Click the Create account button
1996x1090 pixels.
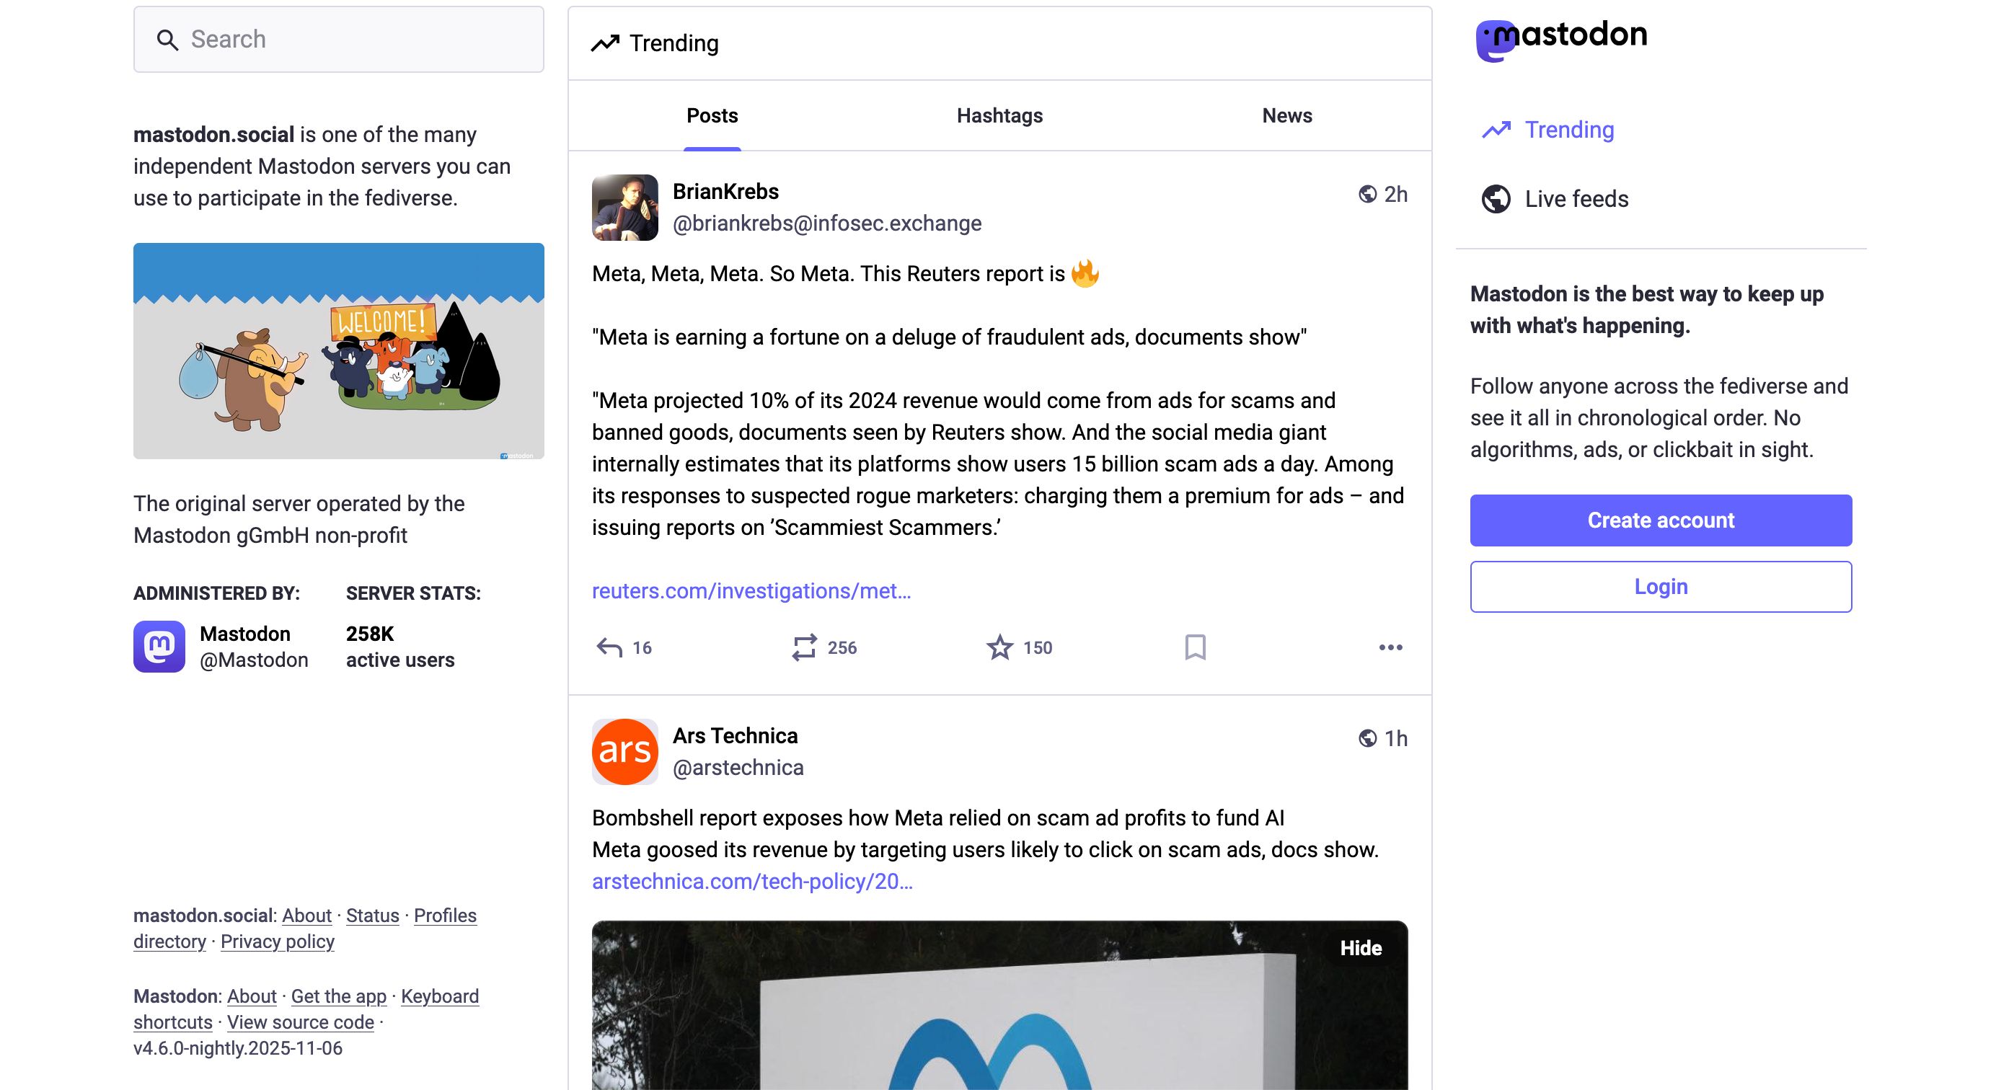pyautogui.click(x=1661, y=520)
